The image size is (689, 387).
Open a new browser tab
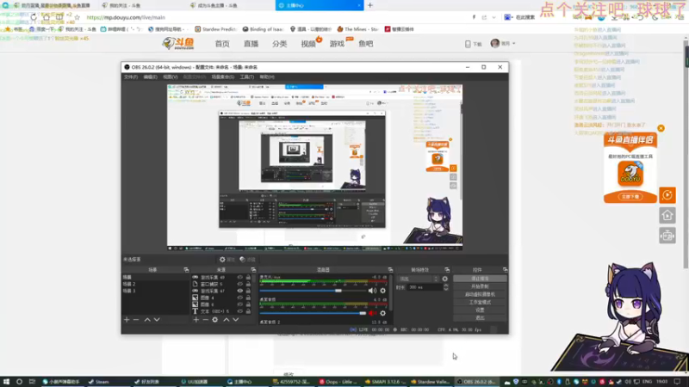[370, 5]
